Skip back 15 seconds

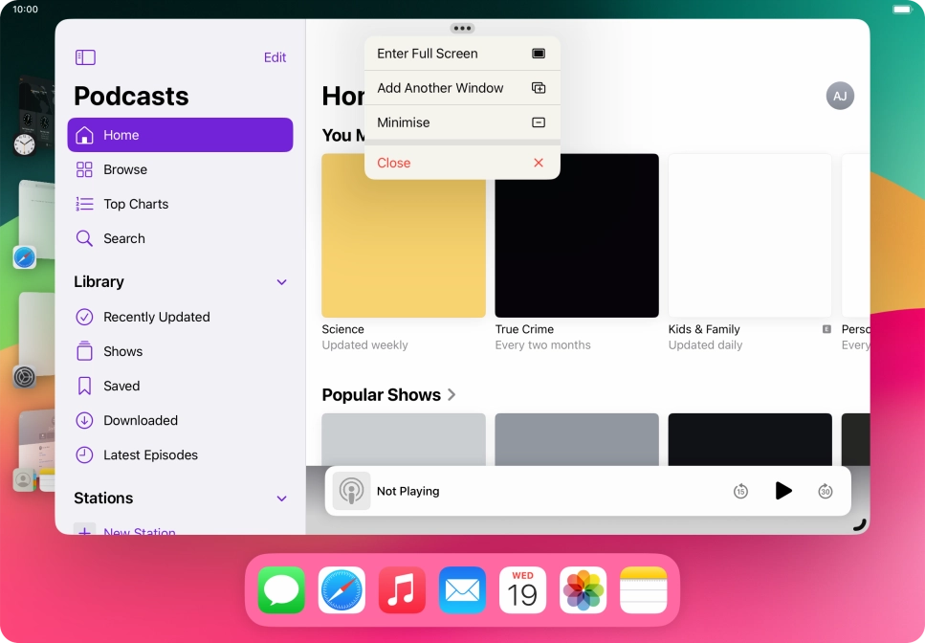(x=740, y=491)
